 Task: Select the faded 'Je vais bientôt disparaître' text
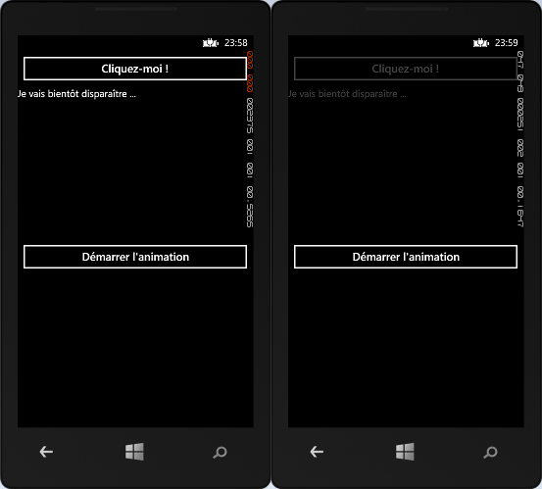point(347,94)
